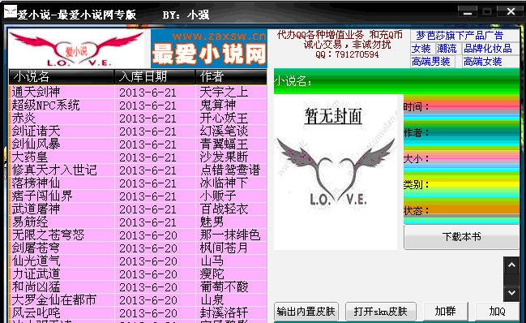Select the novel 武道屠神
This screenshot has height=323, width=526.
pos(36,209)
